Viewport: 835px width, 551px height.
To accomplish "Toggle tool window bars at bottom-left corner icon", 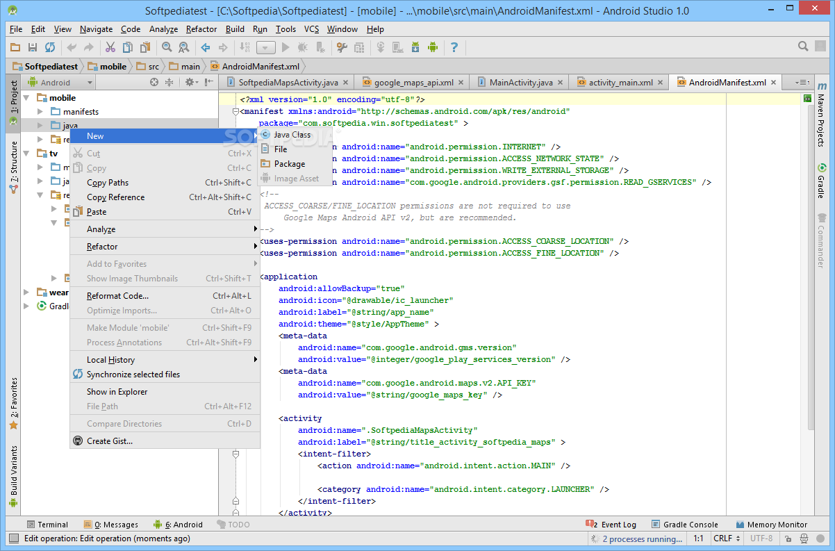I will click(x=13, y=538).
